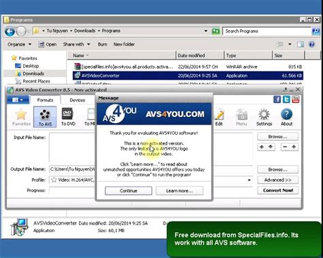Image resolution: width=323 pixels, height=258 pixels.
Task: Sort by the Type column header
Action: [248, 56]
